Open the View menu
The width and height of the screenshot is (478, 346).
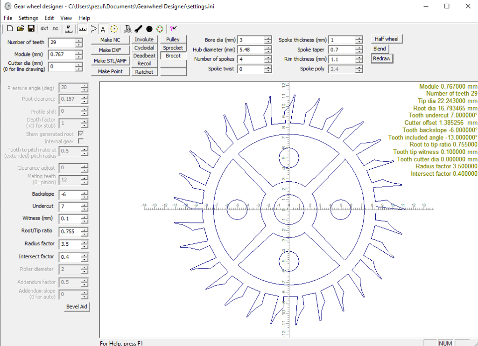coord(66,18)
